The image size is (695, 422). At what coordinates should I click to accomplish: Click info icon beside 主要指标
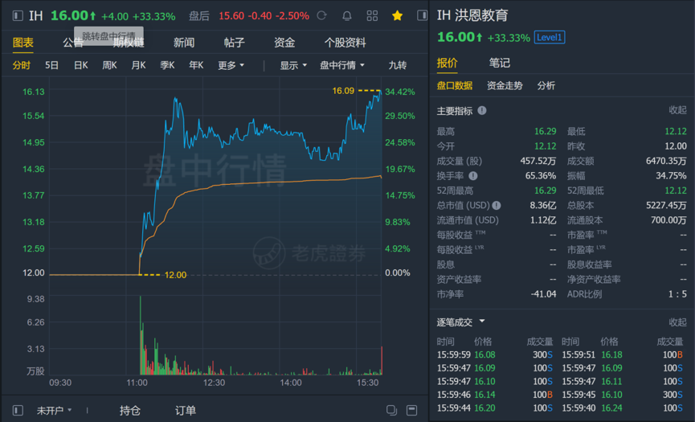482,110
